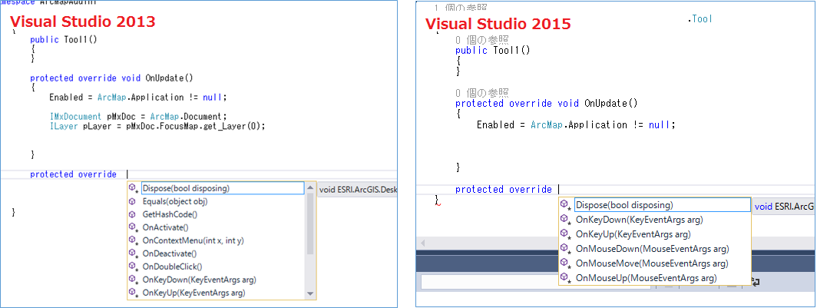The width and height of the screenshot is (817, 308).
Task: Click the Dispose method icon in VS 2013 list
Action: click(x=132, y=188)
